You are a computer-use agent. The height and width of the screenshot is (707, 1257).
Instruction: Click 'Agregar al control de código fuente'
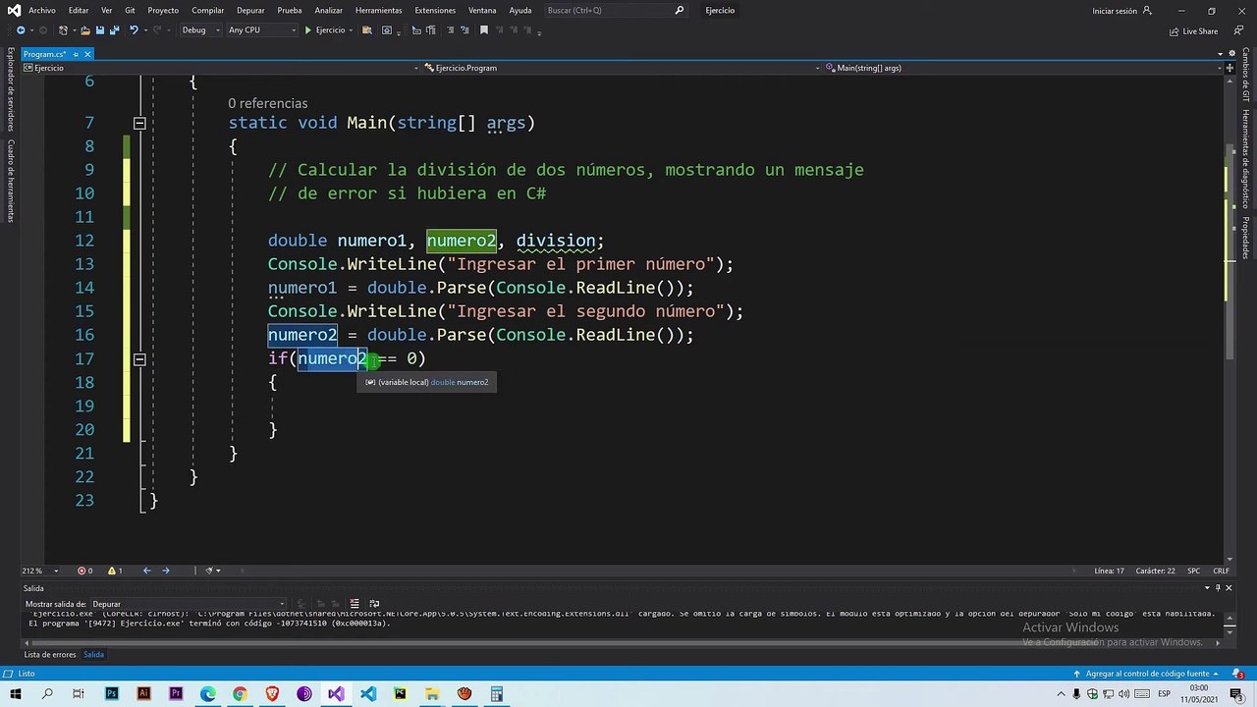[1146, 674]
